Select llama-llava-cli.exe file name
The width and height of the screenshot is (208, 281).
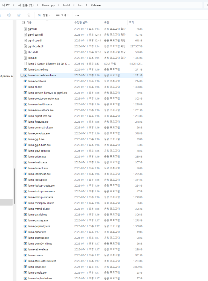click(38, 168)
